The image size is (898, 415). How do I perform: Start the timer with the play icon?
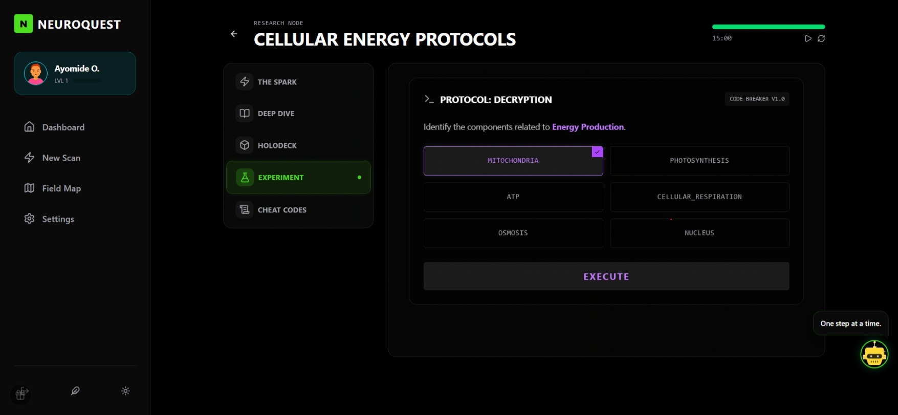tap(808, 38)
